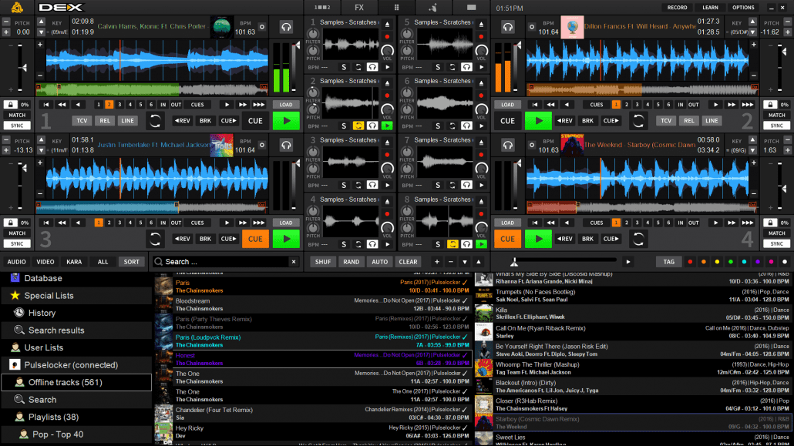Viewport: 794px width, 446px height.
Task: Enable TCV timecode on deck 1
Action: 82,121
